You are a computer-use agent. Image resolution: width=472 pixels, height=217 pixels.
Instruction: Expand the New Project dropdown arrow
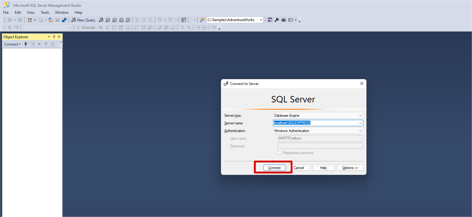click(35, 20)
